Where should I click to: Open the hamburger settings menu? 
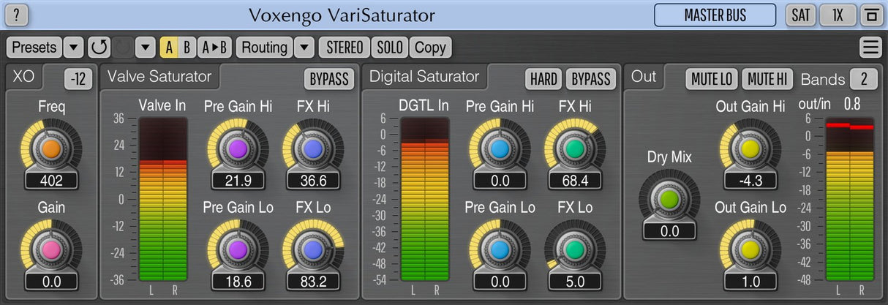point(870,48)
